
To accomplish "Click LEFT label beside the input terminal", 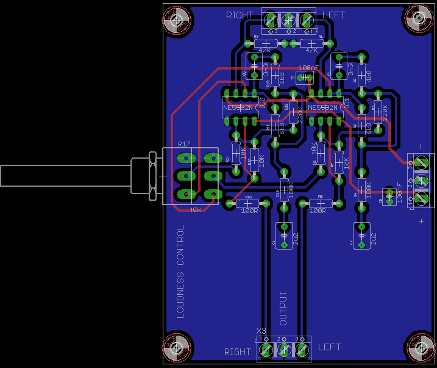I will tap(334, 15).
